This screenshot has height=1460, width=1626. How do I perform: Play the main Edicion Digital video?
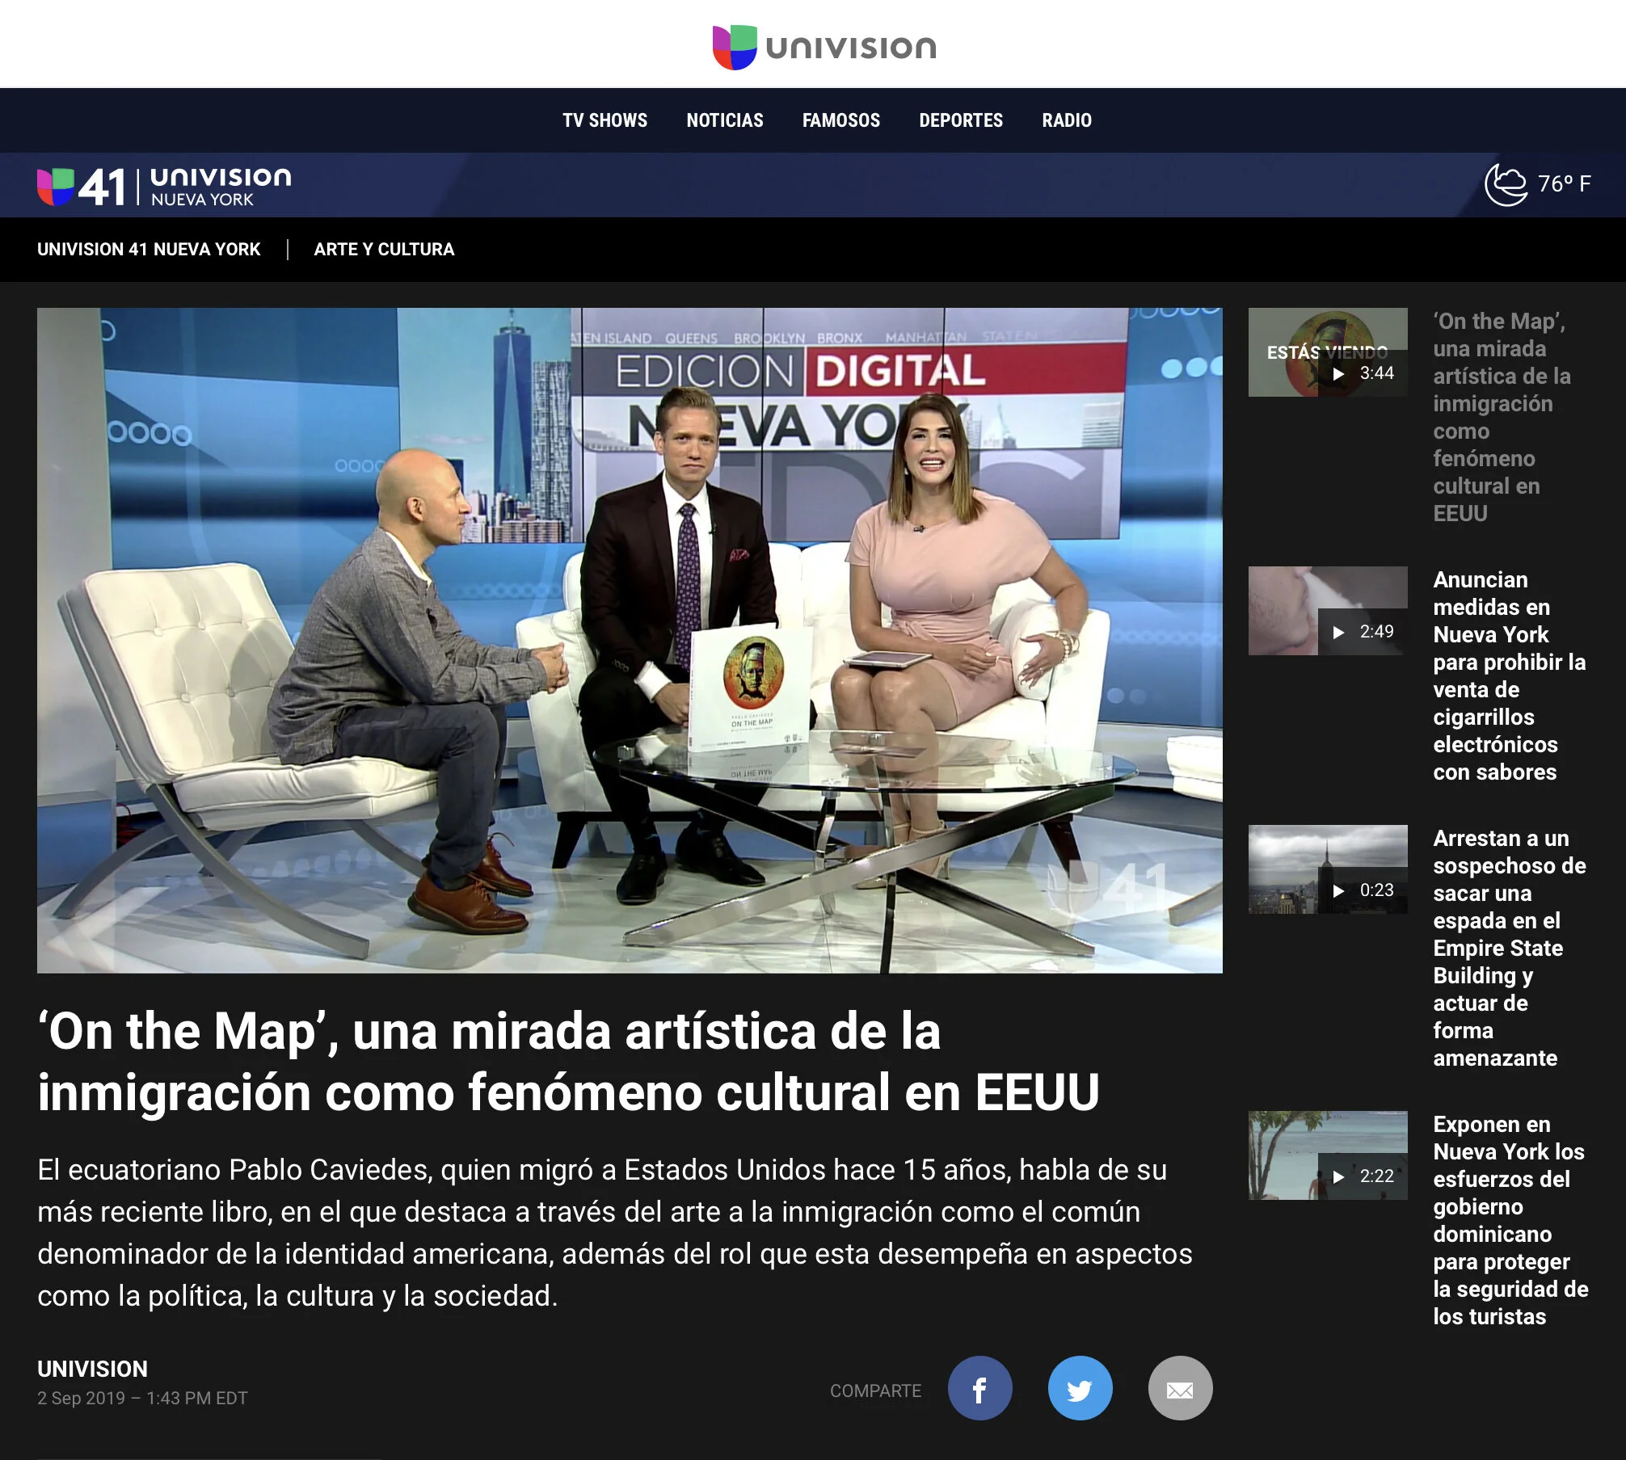pyautogui.click(x=630, y=640)
